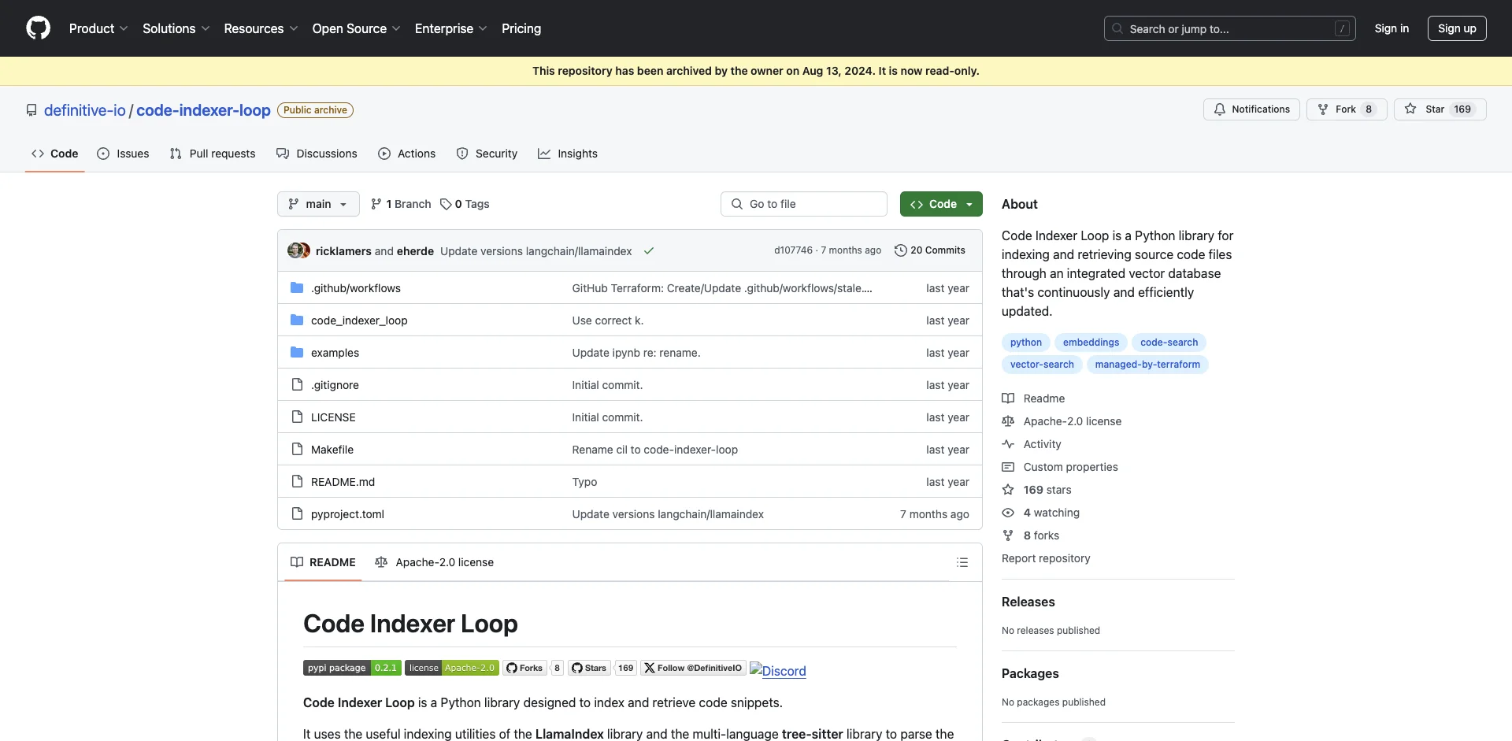1512x741 pixels.
Task: Click the Follow @DefinitiveIO badge
Action: click(693, 668)
